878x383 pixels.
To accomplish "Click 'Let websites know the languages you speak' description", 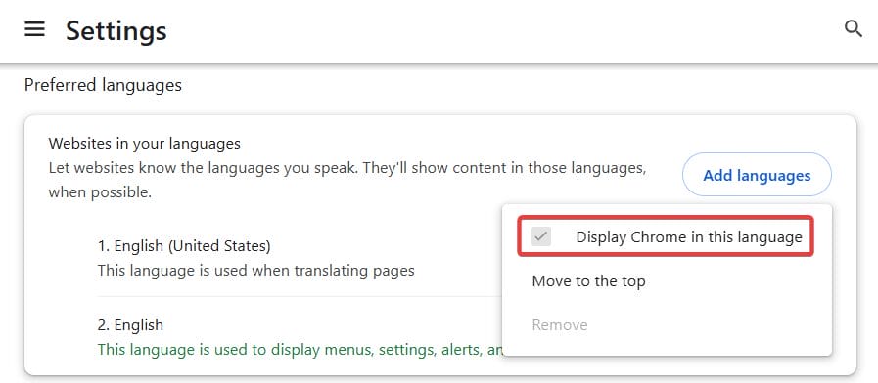I will (347, 181).
